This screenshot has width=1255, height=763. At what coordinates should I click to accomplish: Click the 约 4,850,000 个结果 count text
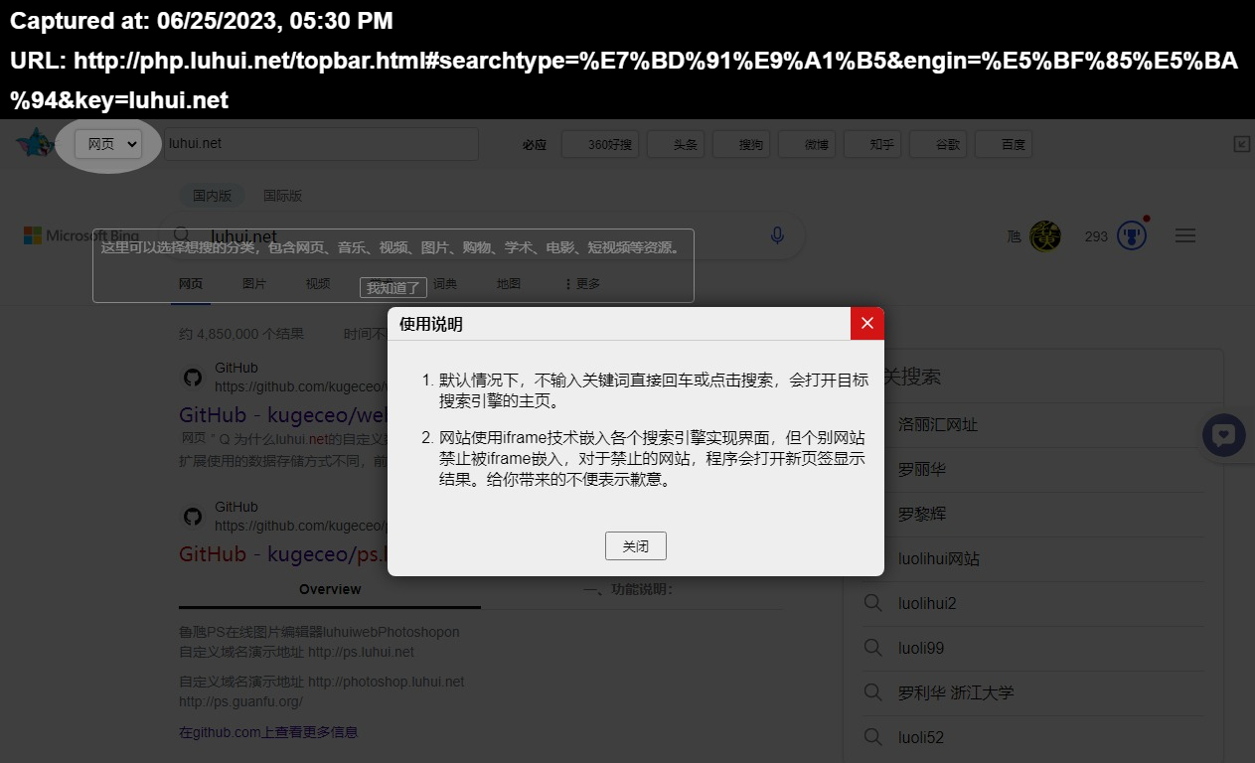[x=241, y=334]
